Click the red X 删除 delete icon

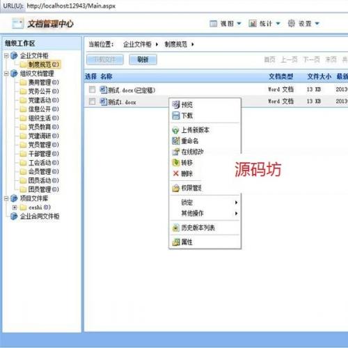(x=176, y=173)
